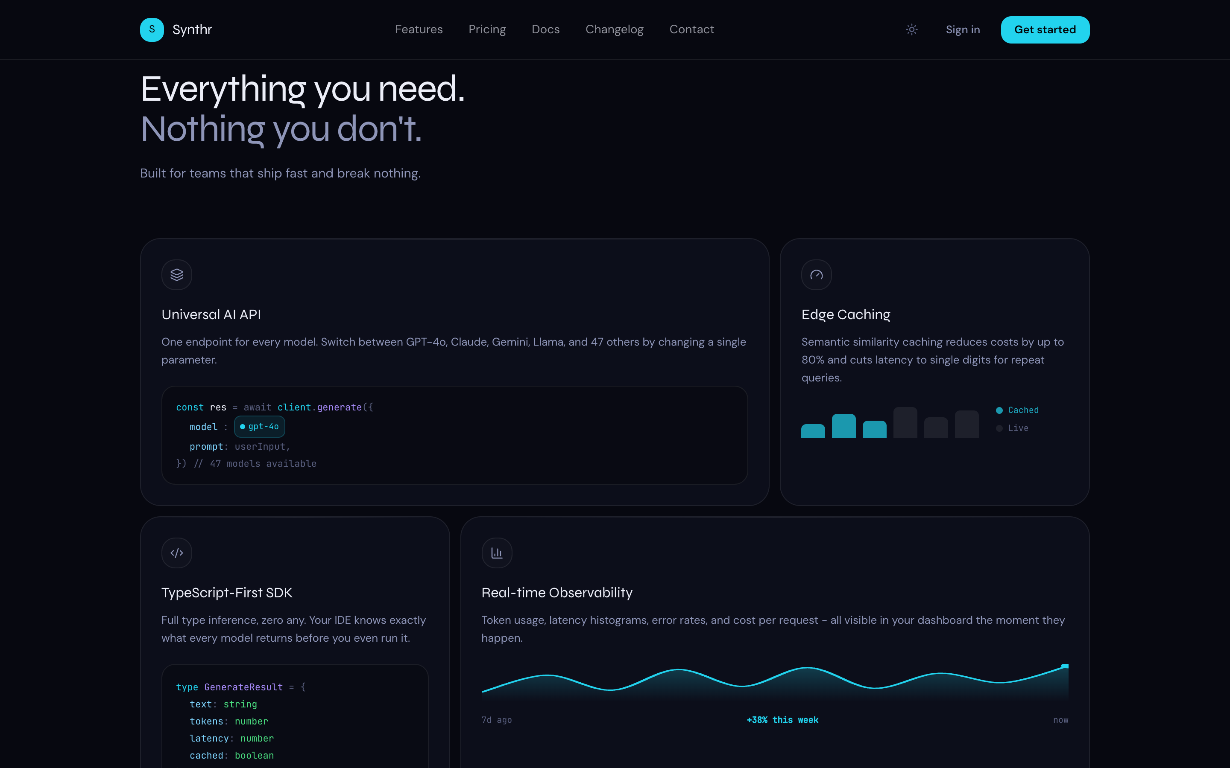Click the Sign in link
Viewport: 1230px width, 768px height.
coord(963,29)
